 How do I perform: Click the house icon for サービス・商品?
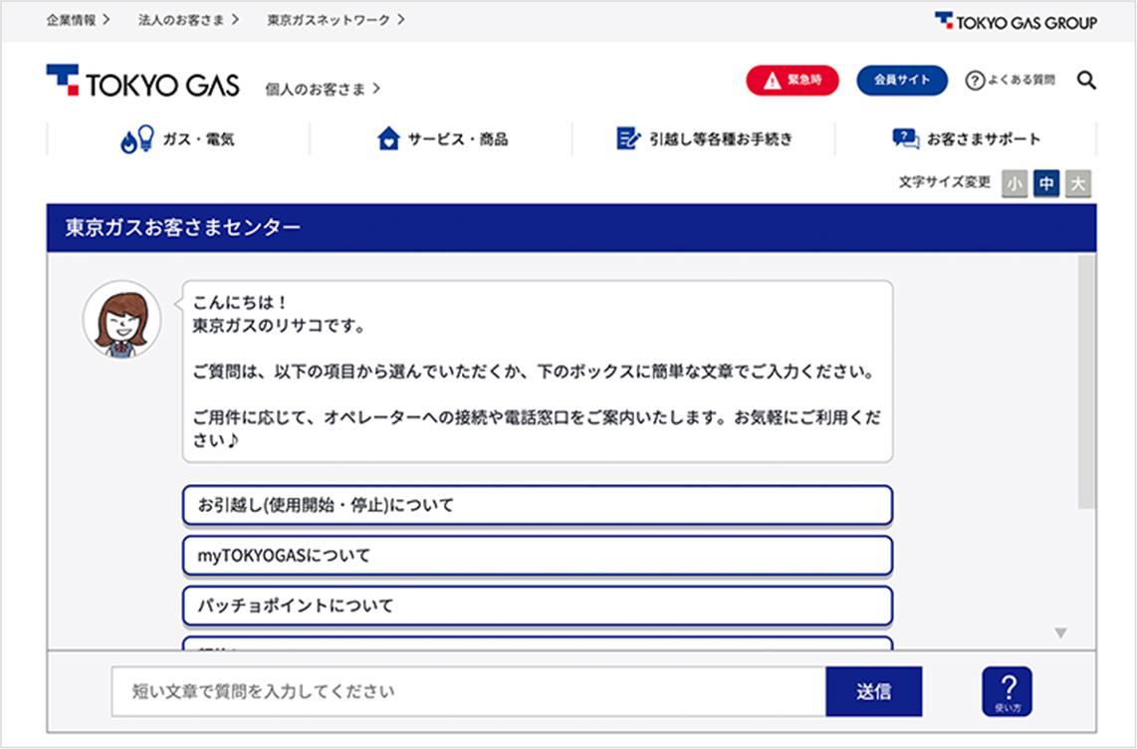388,138
